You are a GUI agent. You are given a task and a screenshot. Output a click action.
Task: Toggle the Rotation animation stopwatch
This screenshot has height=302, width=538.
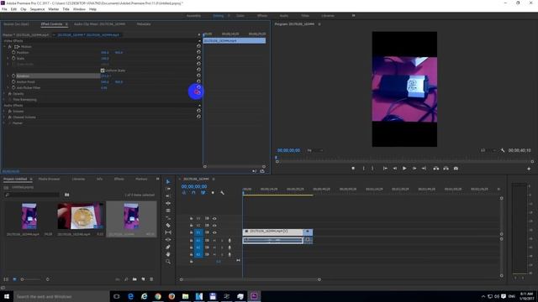[13, 75]
